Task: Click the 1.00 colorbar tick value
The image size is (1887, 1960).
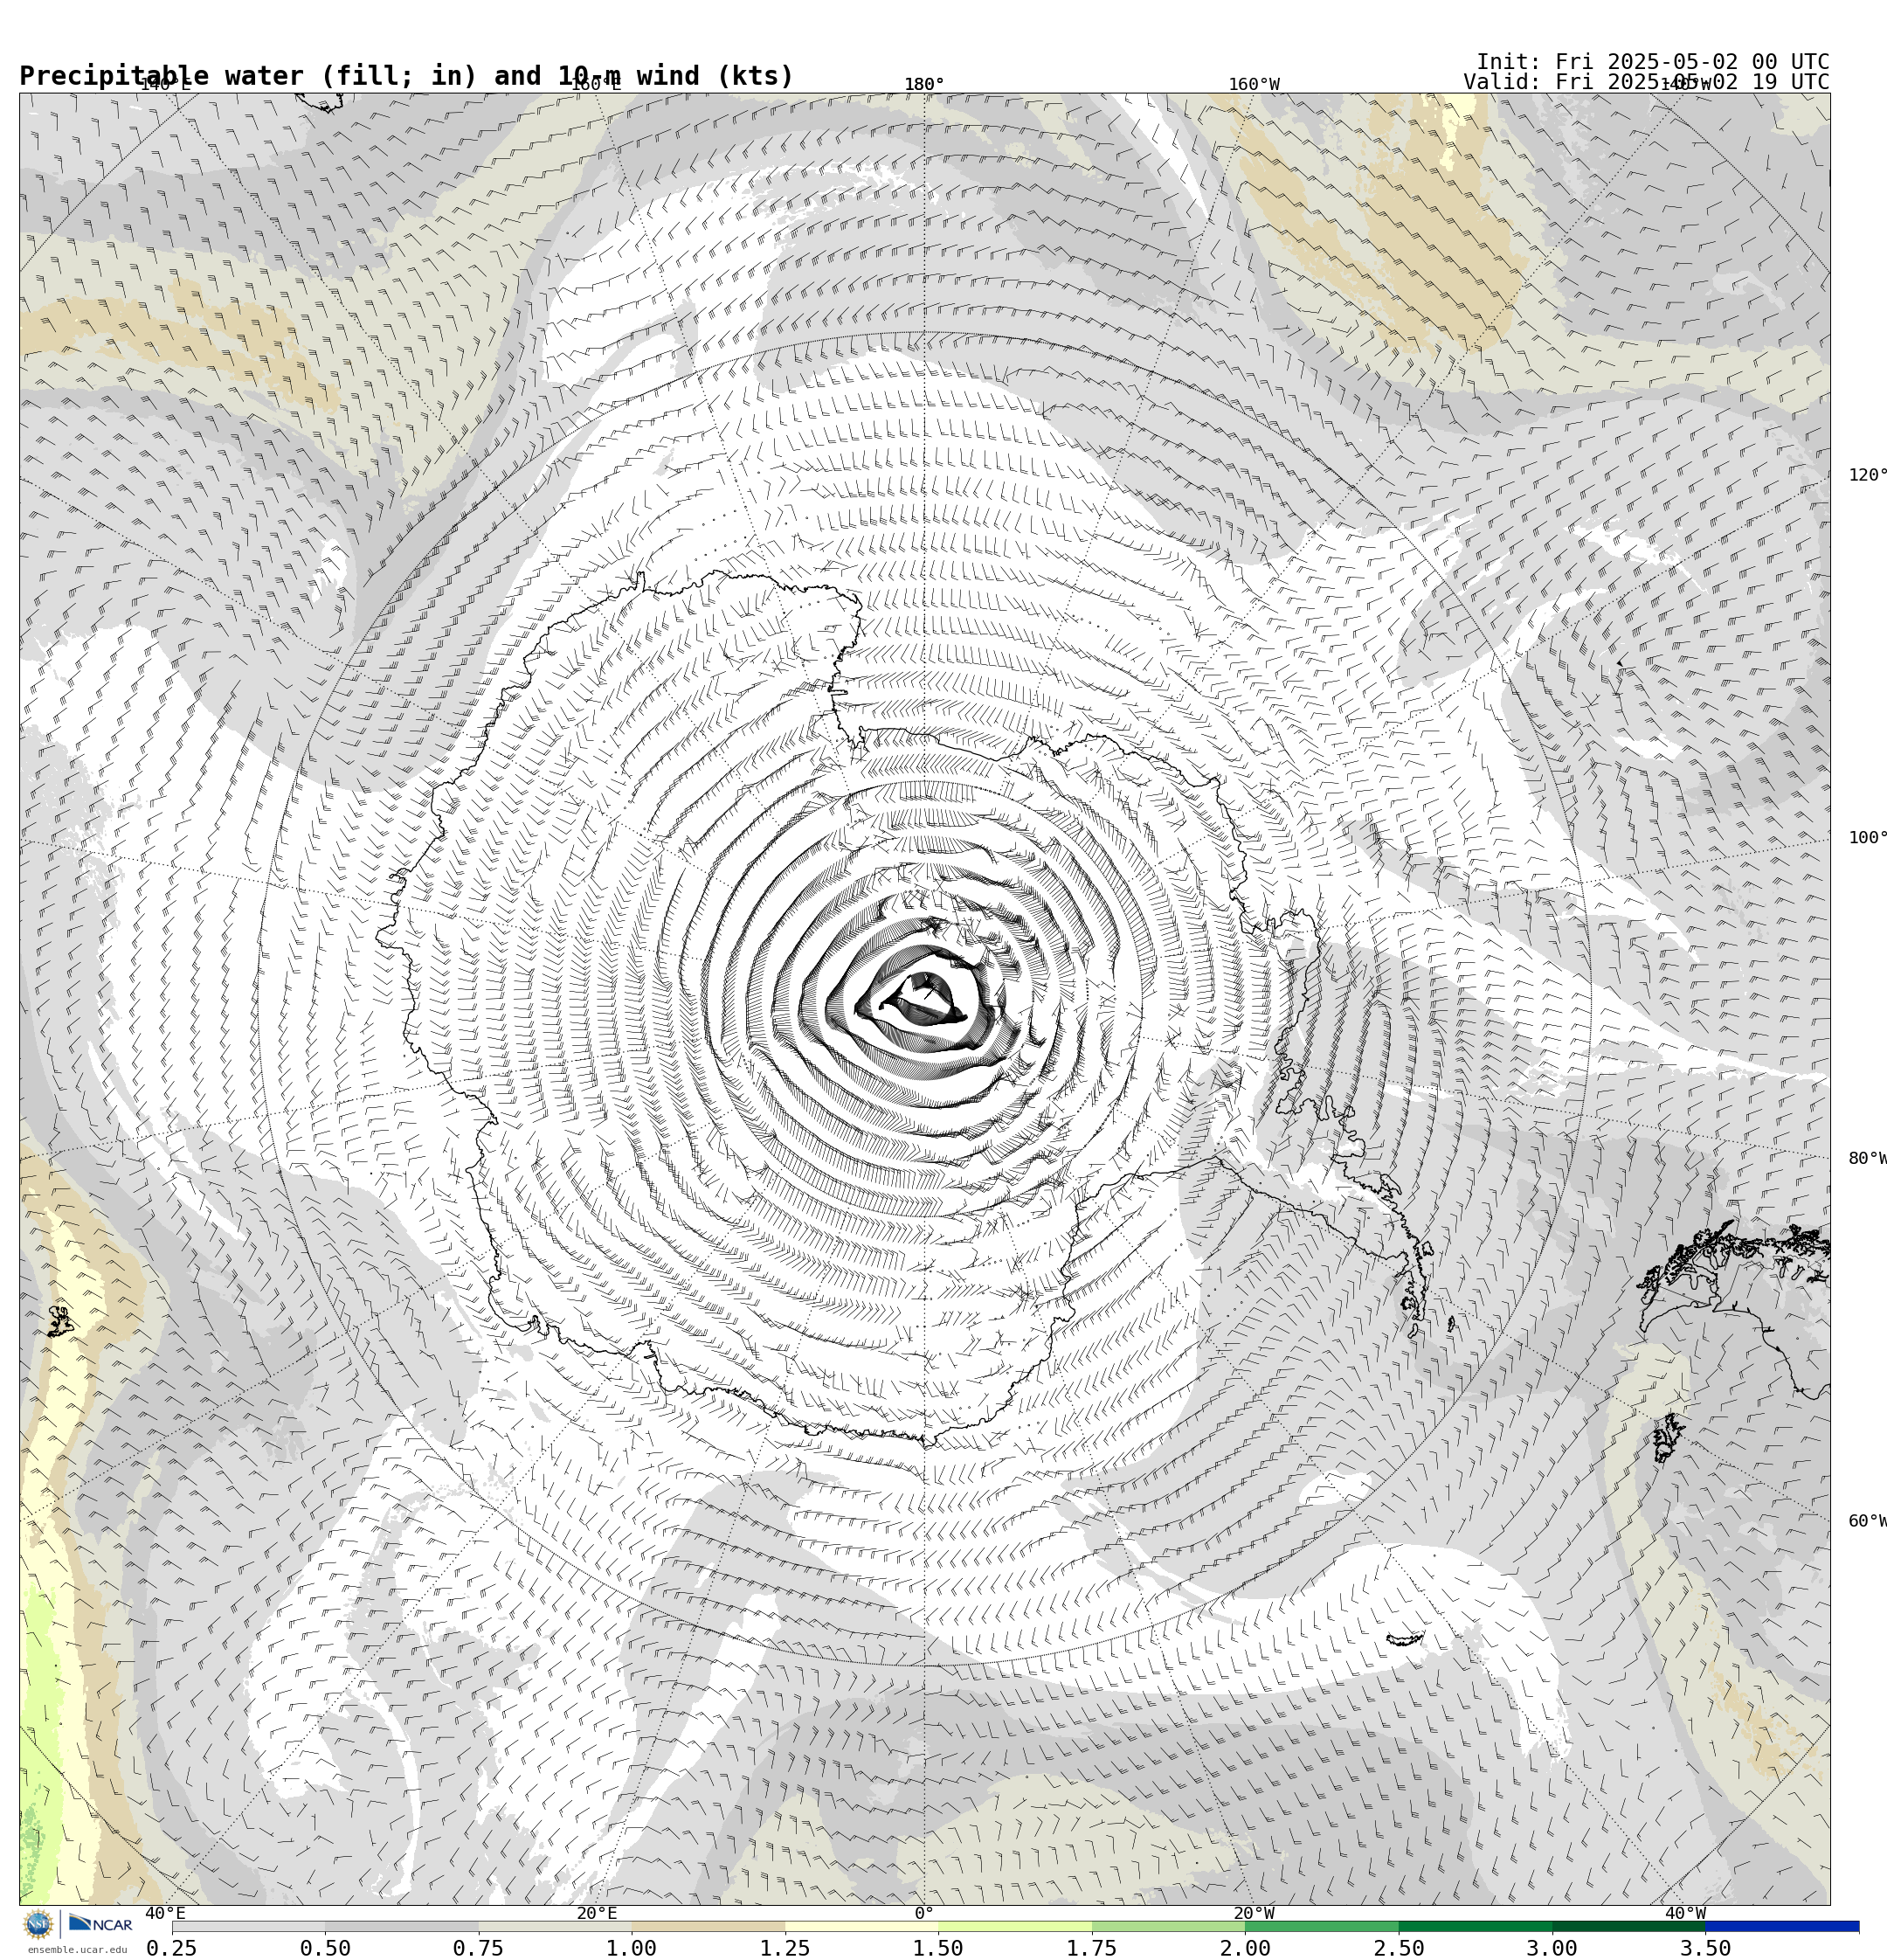Action: pos(631,1948)
